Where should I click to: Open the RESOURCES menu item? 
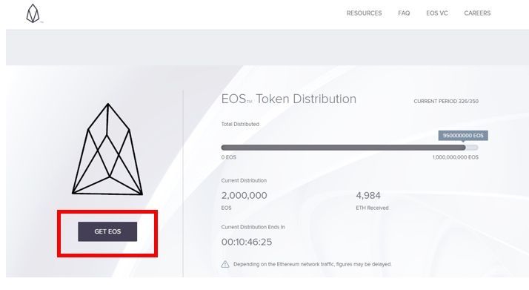364,13
